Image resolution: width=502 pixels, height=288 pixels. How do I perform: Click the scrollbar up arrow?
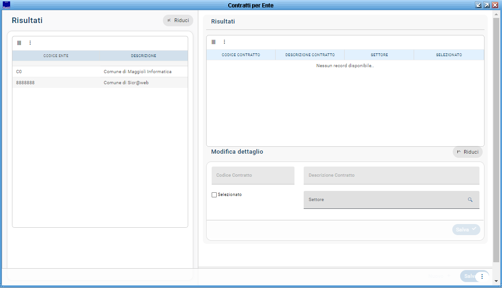pyautogui.click(x=496, y=14)
